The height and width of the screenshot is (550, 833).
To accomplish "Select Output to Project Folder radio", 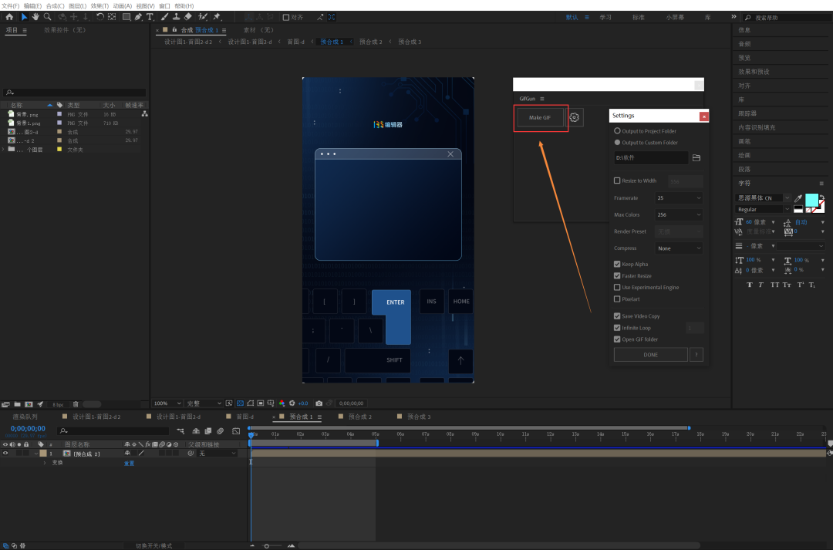I will click(617, 131).
